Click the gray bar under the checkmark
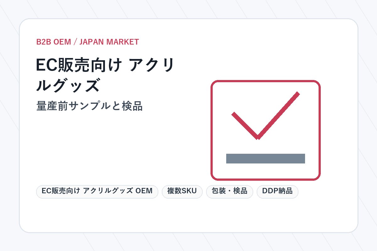Screen dimensions: 377x251 click(x=265, y=158)
